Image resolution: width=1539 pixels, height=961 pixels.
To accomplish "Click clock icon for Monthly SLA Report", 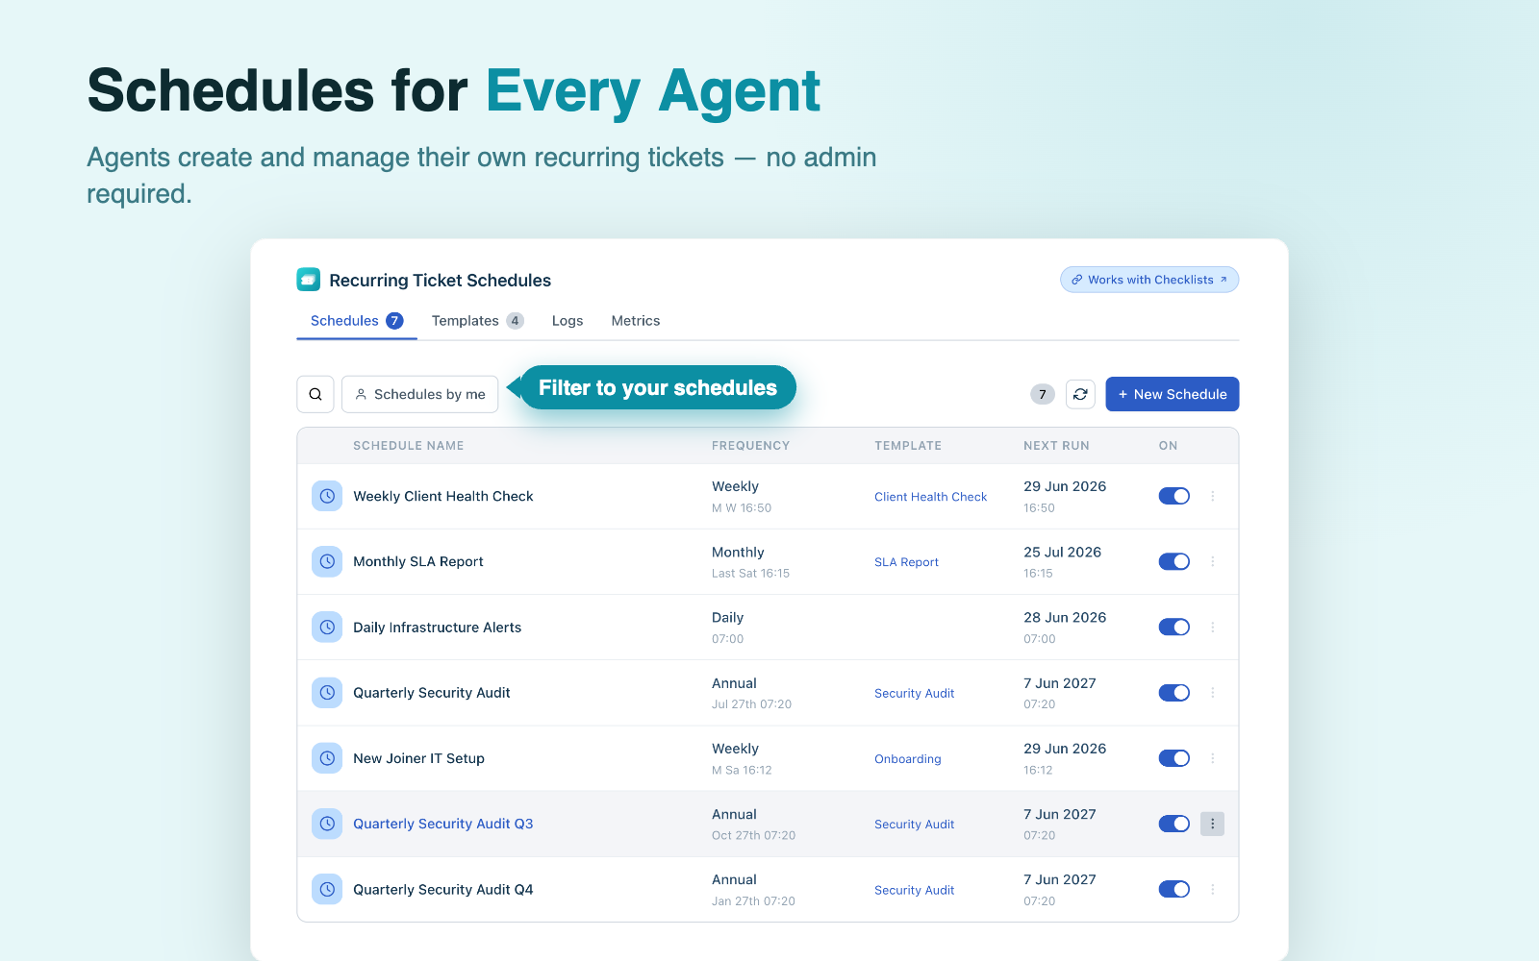I will pos(327,561).
